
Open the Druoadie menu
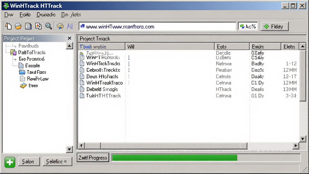point(46,15)
